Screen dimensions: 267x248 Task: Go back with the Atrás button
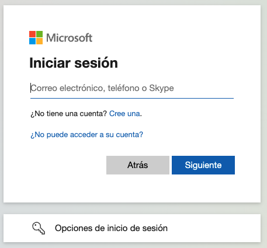[x=138, y=165]
